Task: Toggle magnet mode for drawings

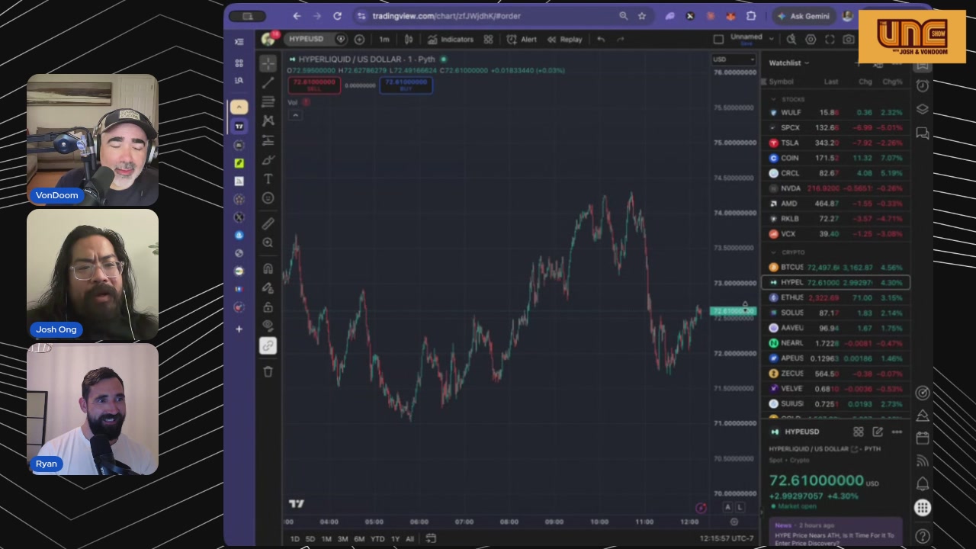Action: pos(268,268)
